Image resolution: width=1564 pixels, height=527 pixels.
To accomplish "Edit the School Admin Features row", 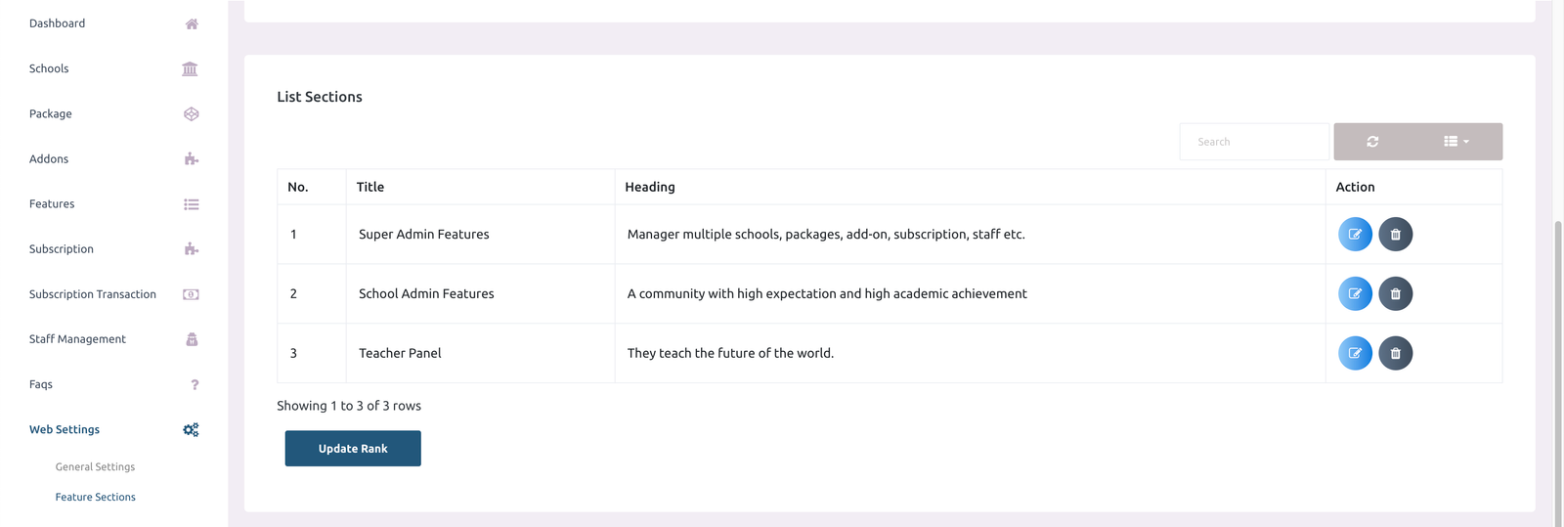I will click(1355, 293).
